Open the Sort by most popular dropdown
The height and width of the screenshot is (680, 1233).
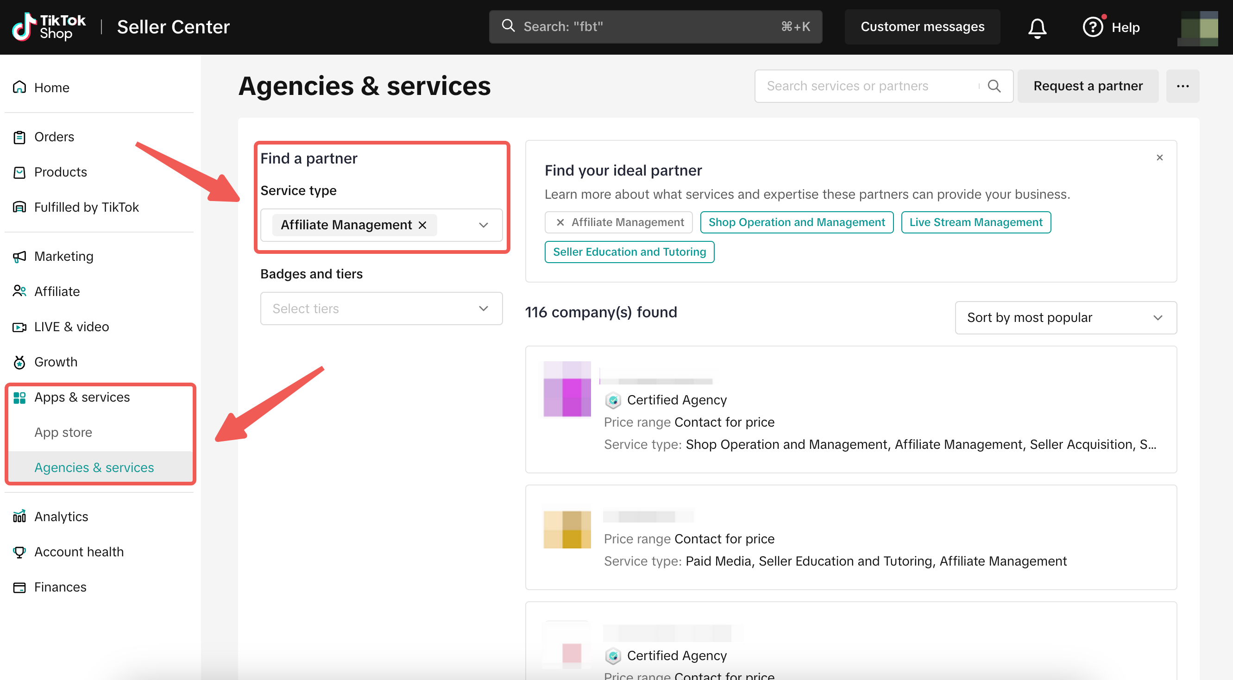[x=1065, y=318]
